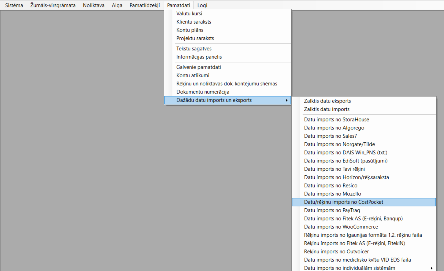The height and width of the screenshot is (271, 444).
Task: Choose Datu imports no DAIS Win_PNS
Action: point(364,153)
